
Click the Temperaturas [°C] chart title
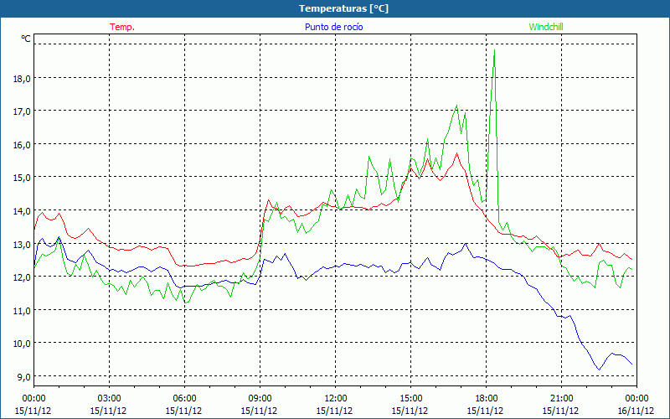coord(344,8)
